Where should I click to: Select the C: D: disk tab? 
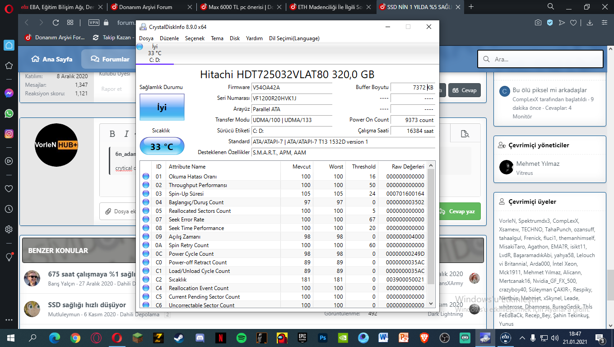point(154,53)
